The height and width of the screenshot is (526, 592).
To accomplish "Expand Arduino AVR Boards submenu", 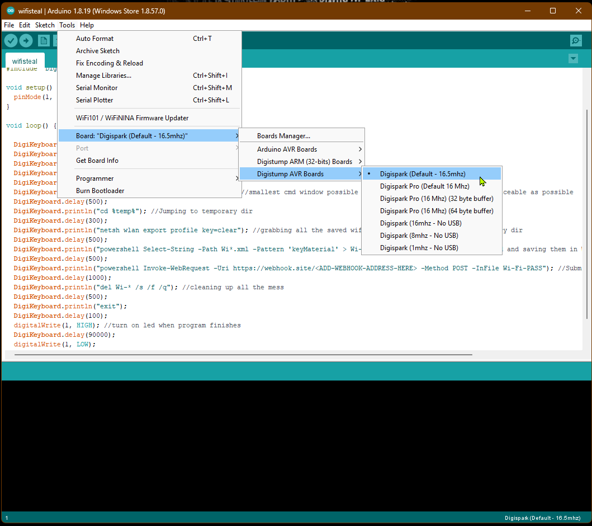I will pos(302,149).
